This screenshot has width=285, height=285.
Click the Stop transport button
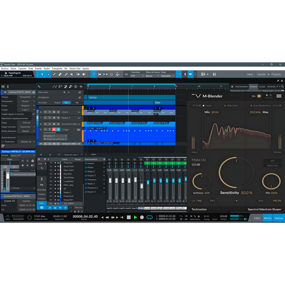[x=129, y=217]
